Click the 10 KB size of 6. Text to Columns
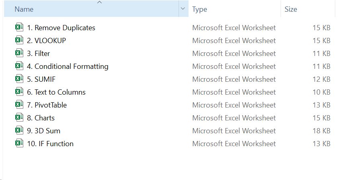Screen dimensions: 363x180 click(321, 92)
